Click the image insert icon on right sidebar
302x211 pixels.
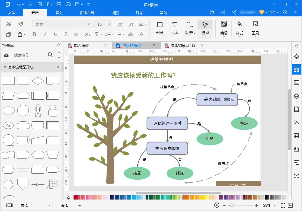pyautogui.click(x=297, y=83)
